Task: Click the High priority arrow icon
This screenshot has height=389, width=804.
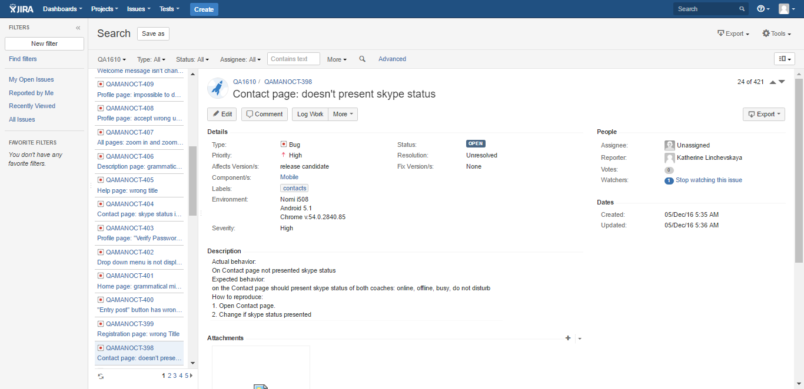Action: (284, 155)
